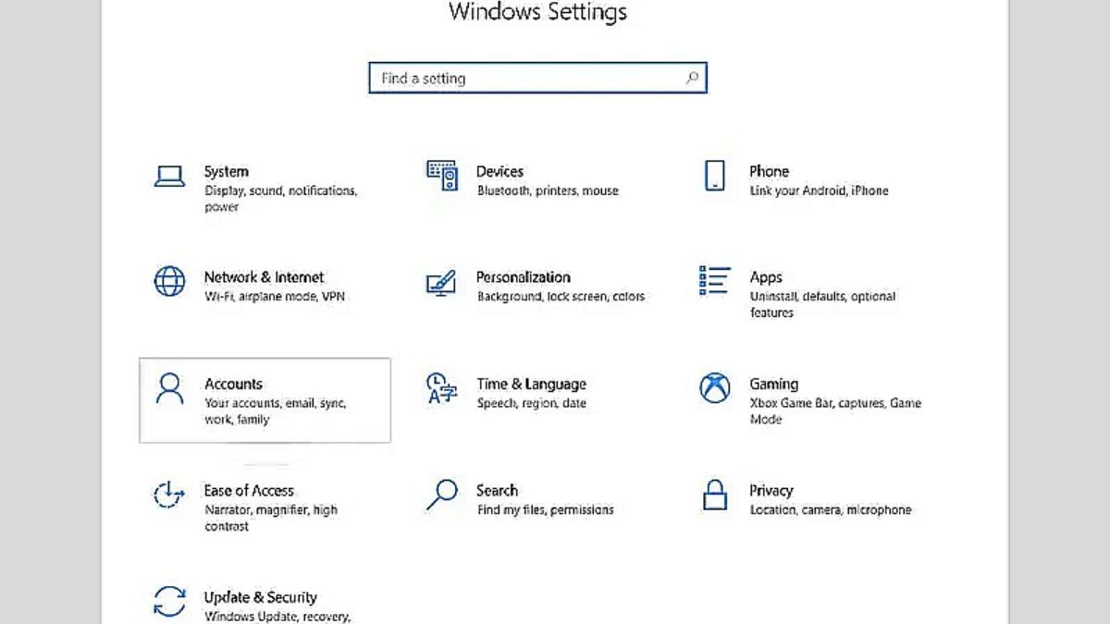The height and width of the screenshot is (624, 1110).
Task: Open Network & Internet via the globe icon
Action: pyautogui.click(x=169, y=282)
